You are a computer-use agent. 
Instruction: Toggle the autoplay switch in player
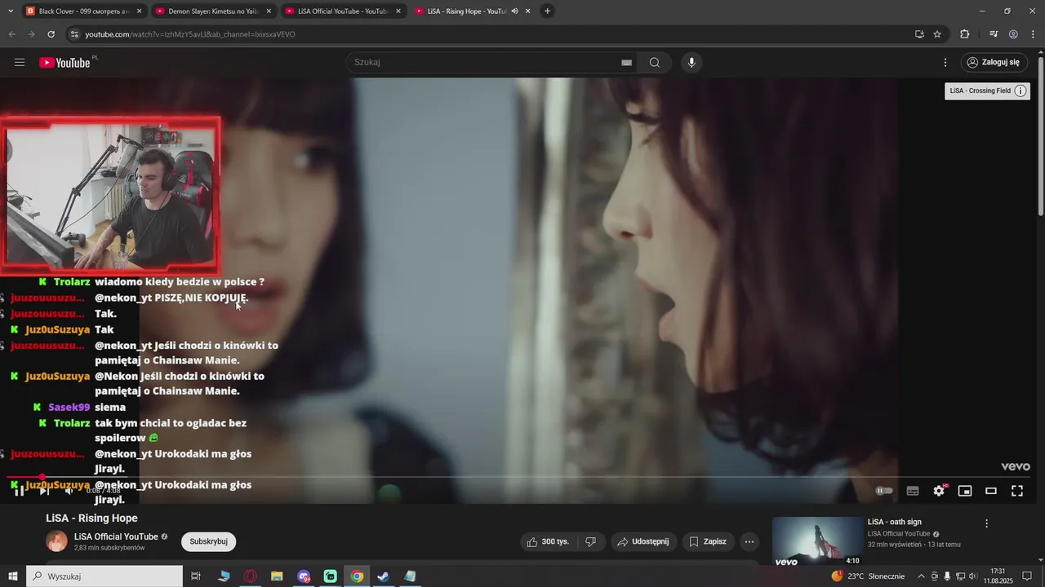[x=884, y=491]
